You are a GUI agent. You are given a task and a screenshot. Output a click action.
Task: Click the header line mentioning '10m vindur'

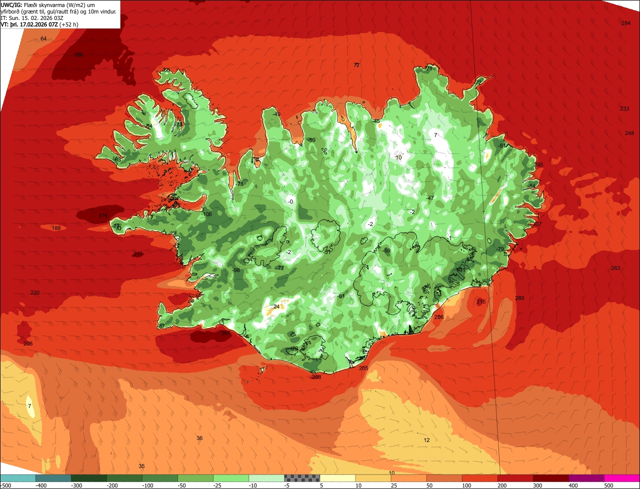click(x=58, y=11)
